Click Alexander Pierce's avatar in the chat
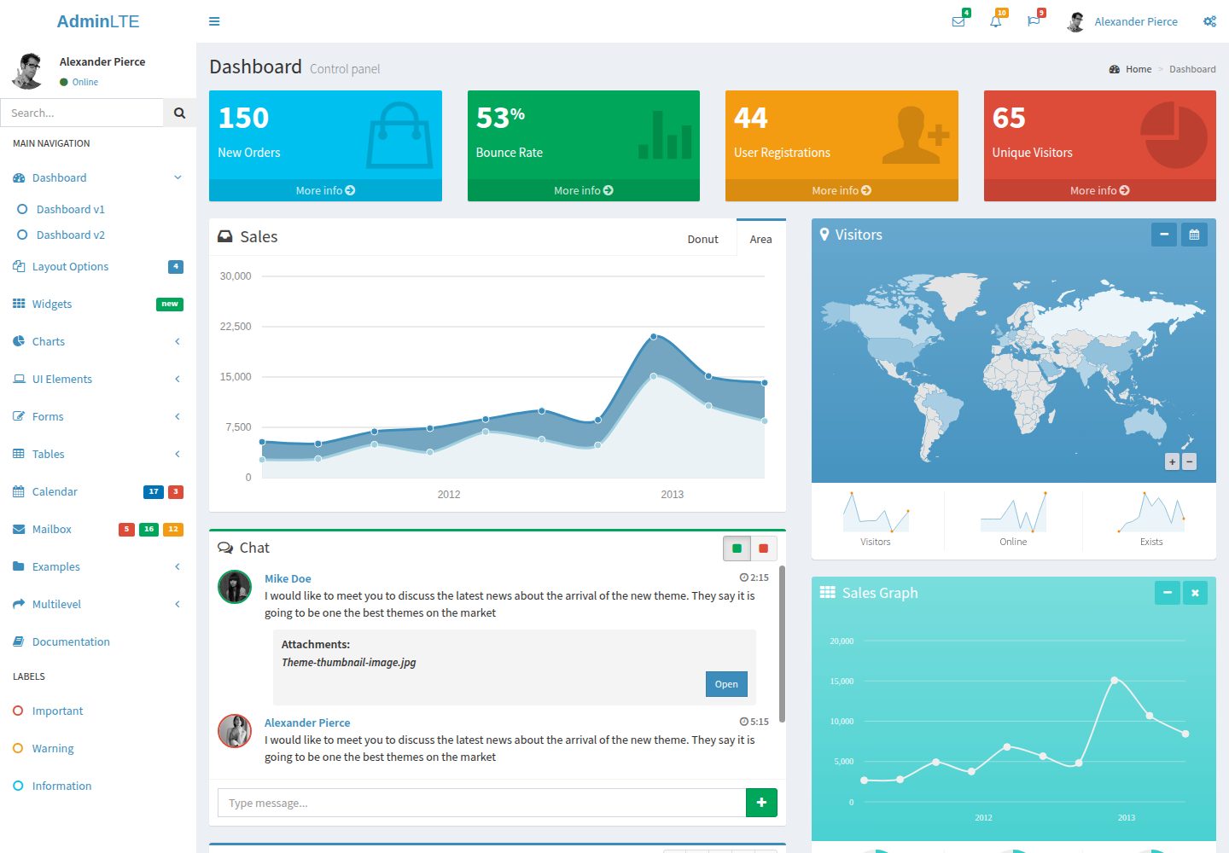Screen dimensions: 1229x853 (235, 731)
